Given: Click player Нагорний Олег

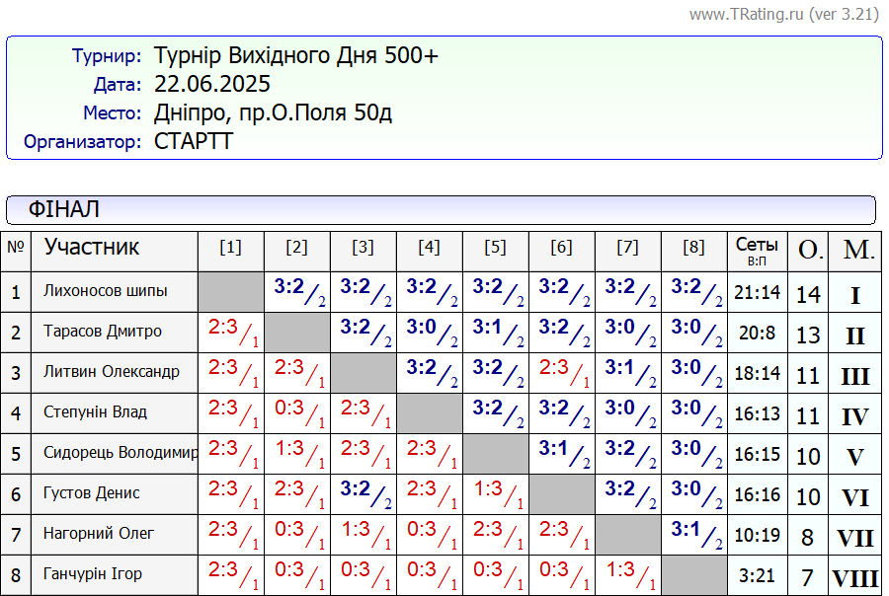Looking at the screenshot, I should tap(99, 534).
